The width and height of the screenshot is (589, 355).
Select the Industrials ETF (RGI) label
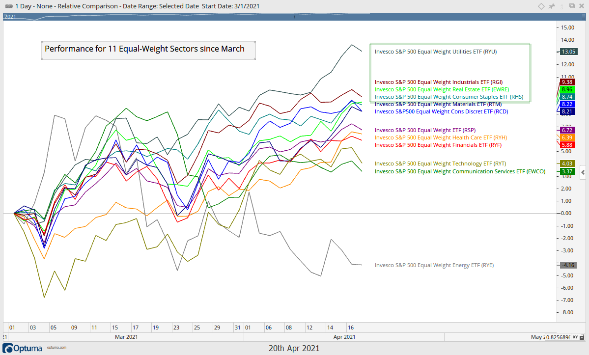(x=438, y=82)
